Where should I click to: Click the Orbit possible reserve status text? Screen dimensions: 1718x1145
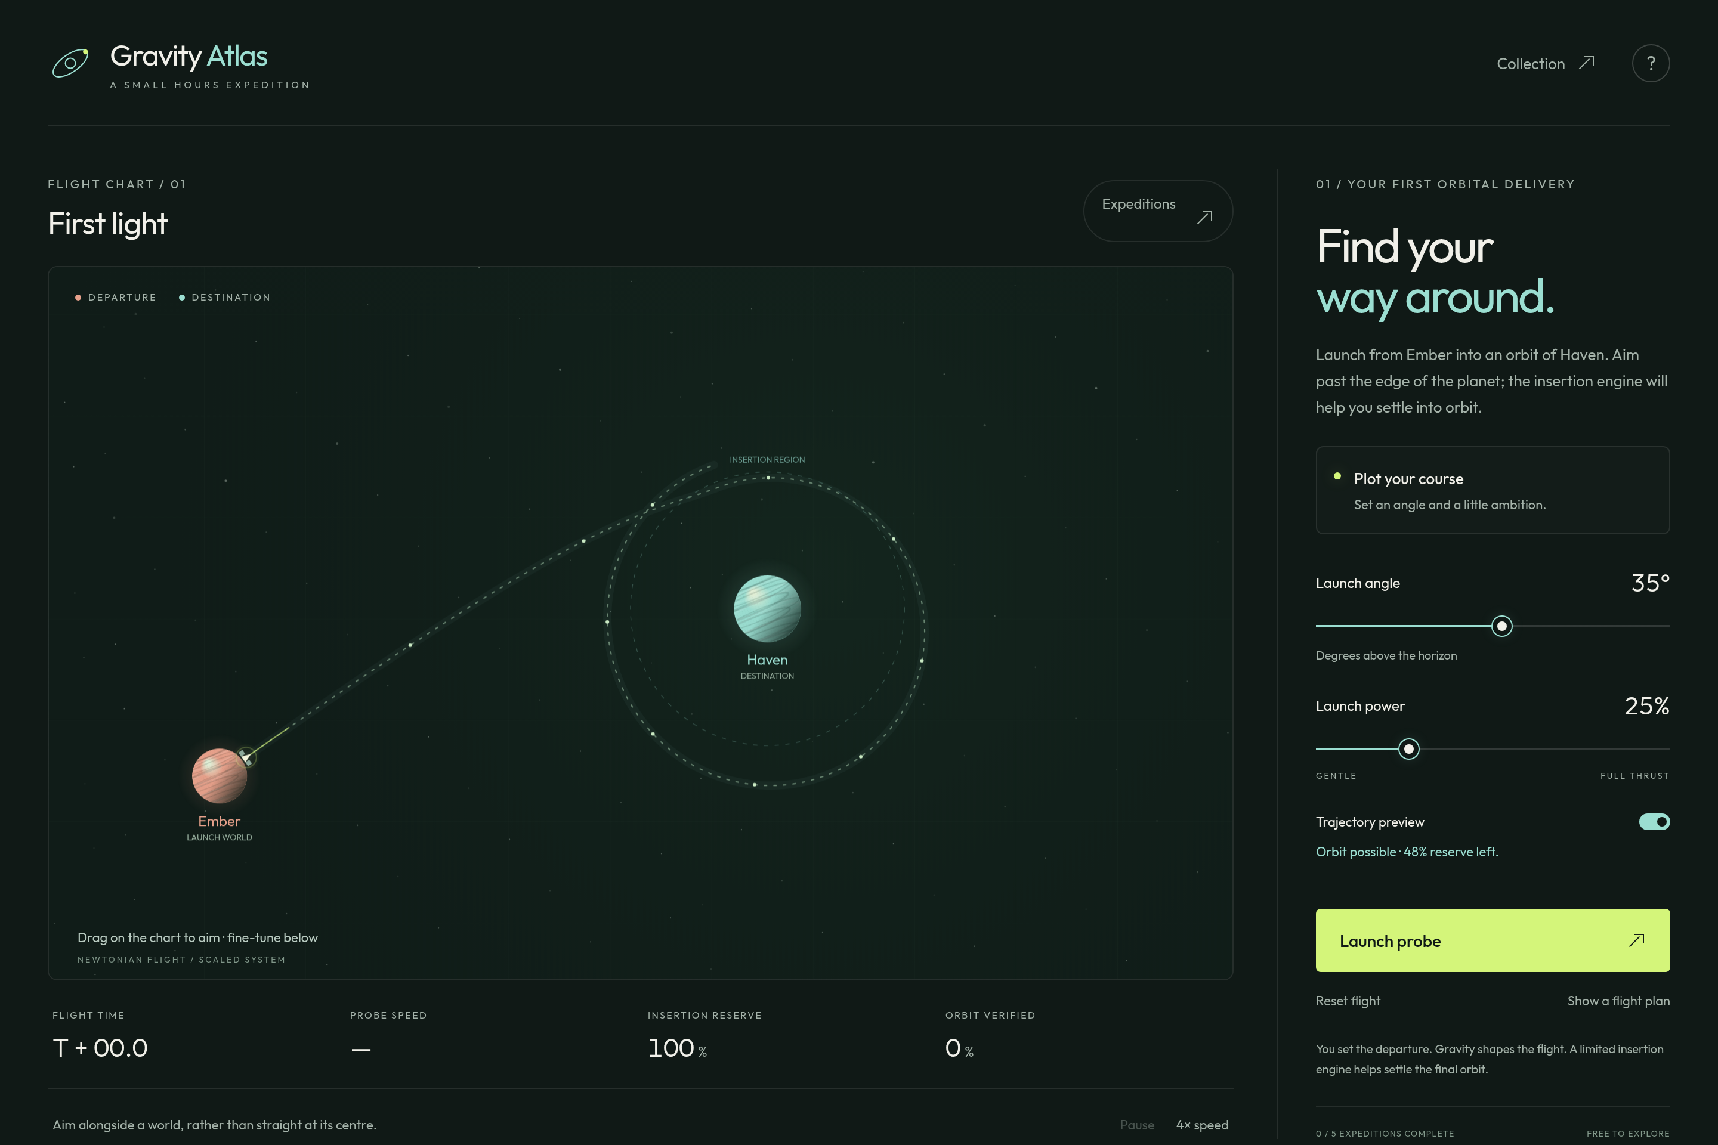tap(1407, 852)
